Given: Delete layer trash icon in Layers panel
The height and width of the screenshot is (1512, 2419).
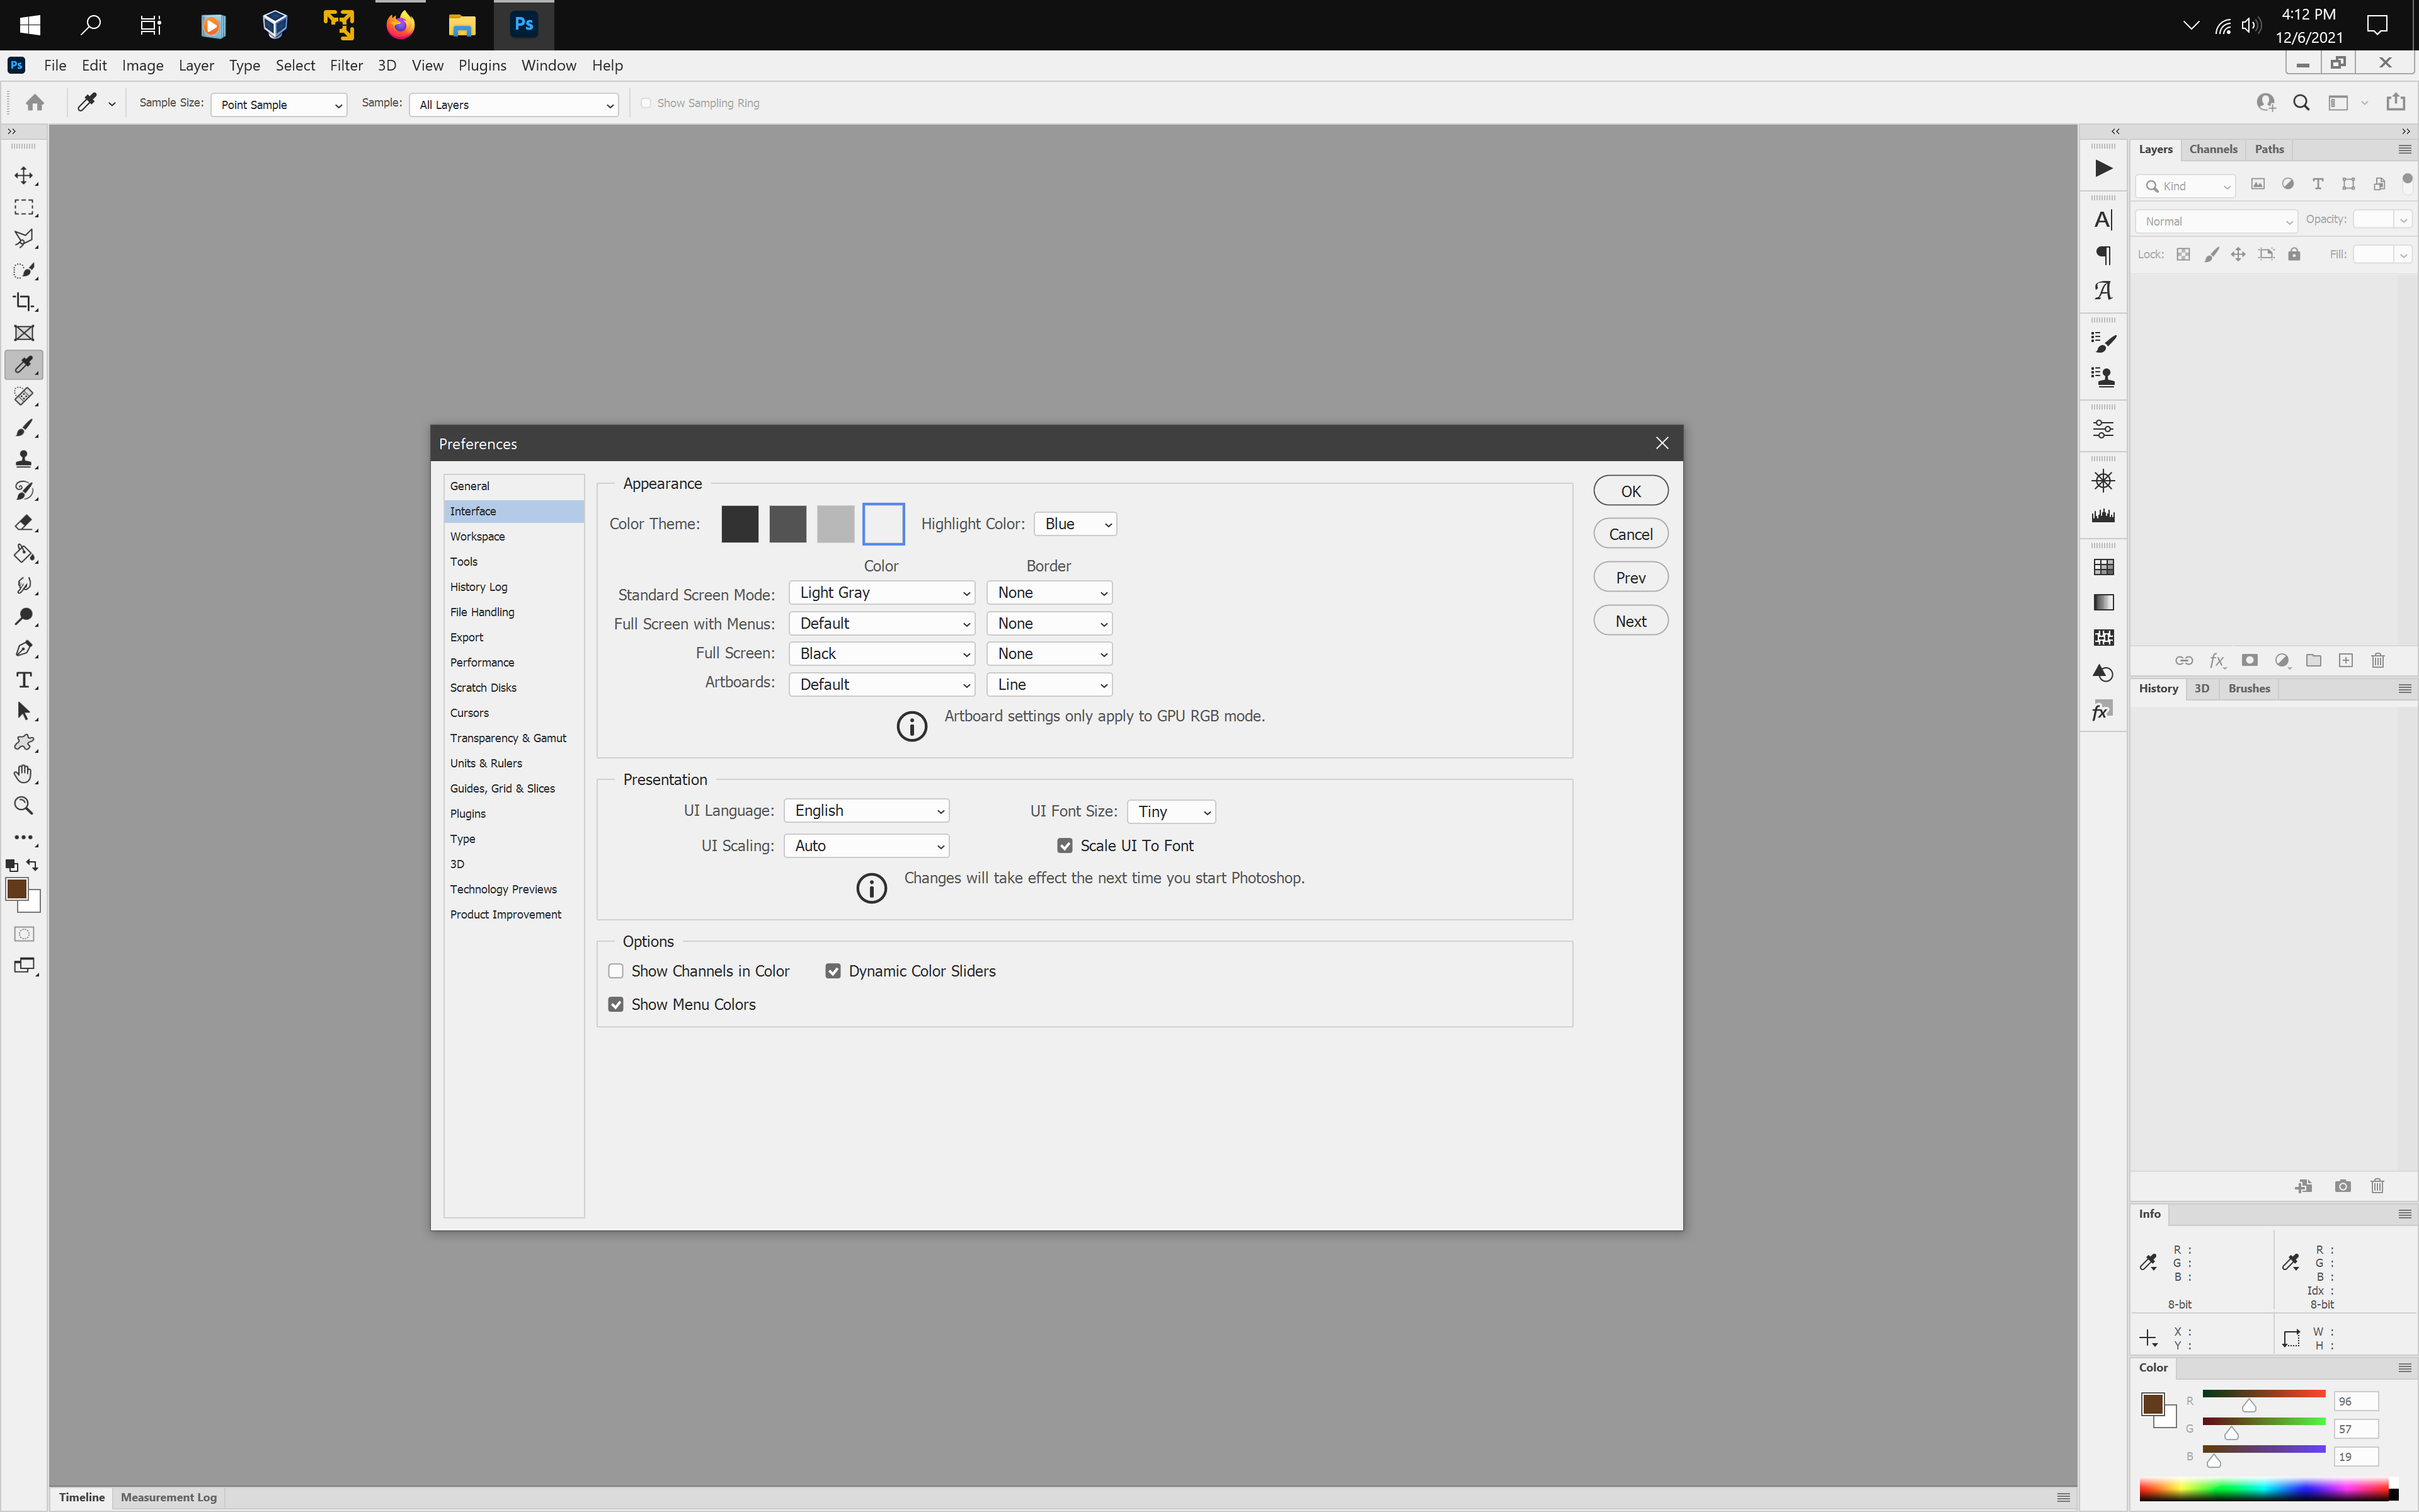Looking at the screenshot, I should click(x=2378, y=660).
